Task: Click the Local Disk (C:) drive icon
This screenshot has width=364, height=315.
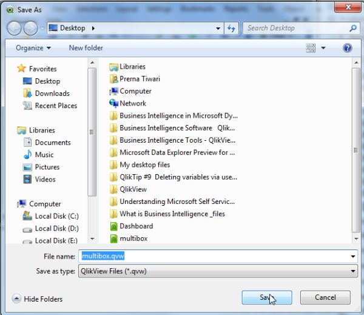Action: tap(27, 216)
